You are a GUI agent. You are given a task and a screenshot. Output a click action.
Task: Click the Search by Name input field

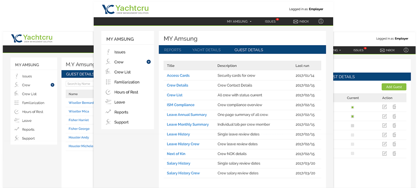79,84
